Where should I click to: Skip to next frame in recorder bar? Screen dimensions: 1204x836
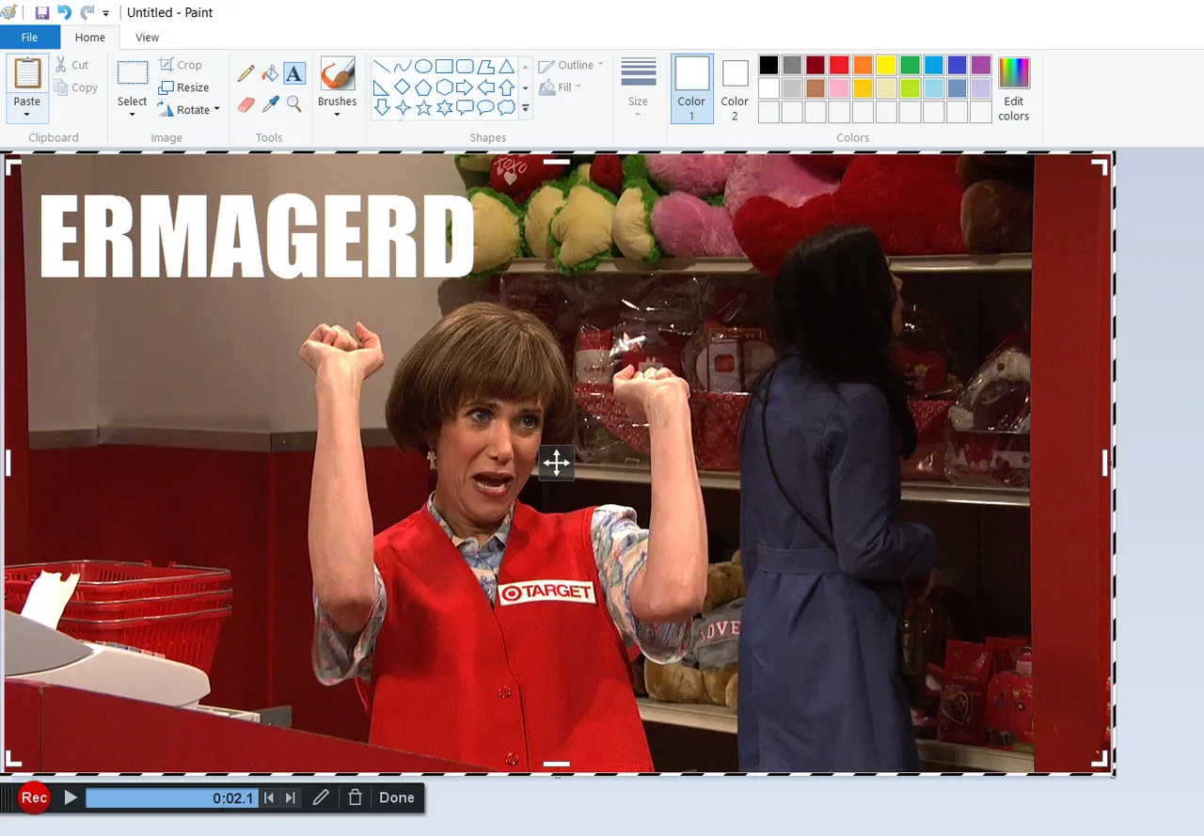(x=291, y=797)
